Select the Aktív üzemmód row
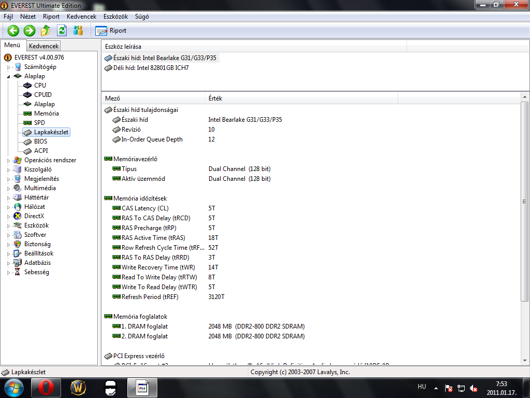Screen dimensions: 530x398 (x=192, y=179)
